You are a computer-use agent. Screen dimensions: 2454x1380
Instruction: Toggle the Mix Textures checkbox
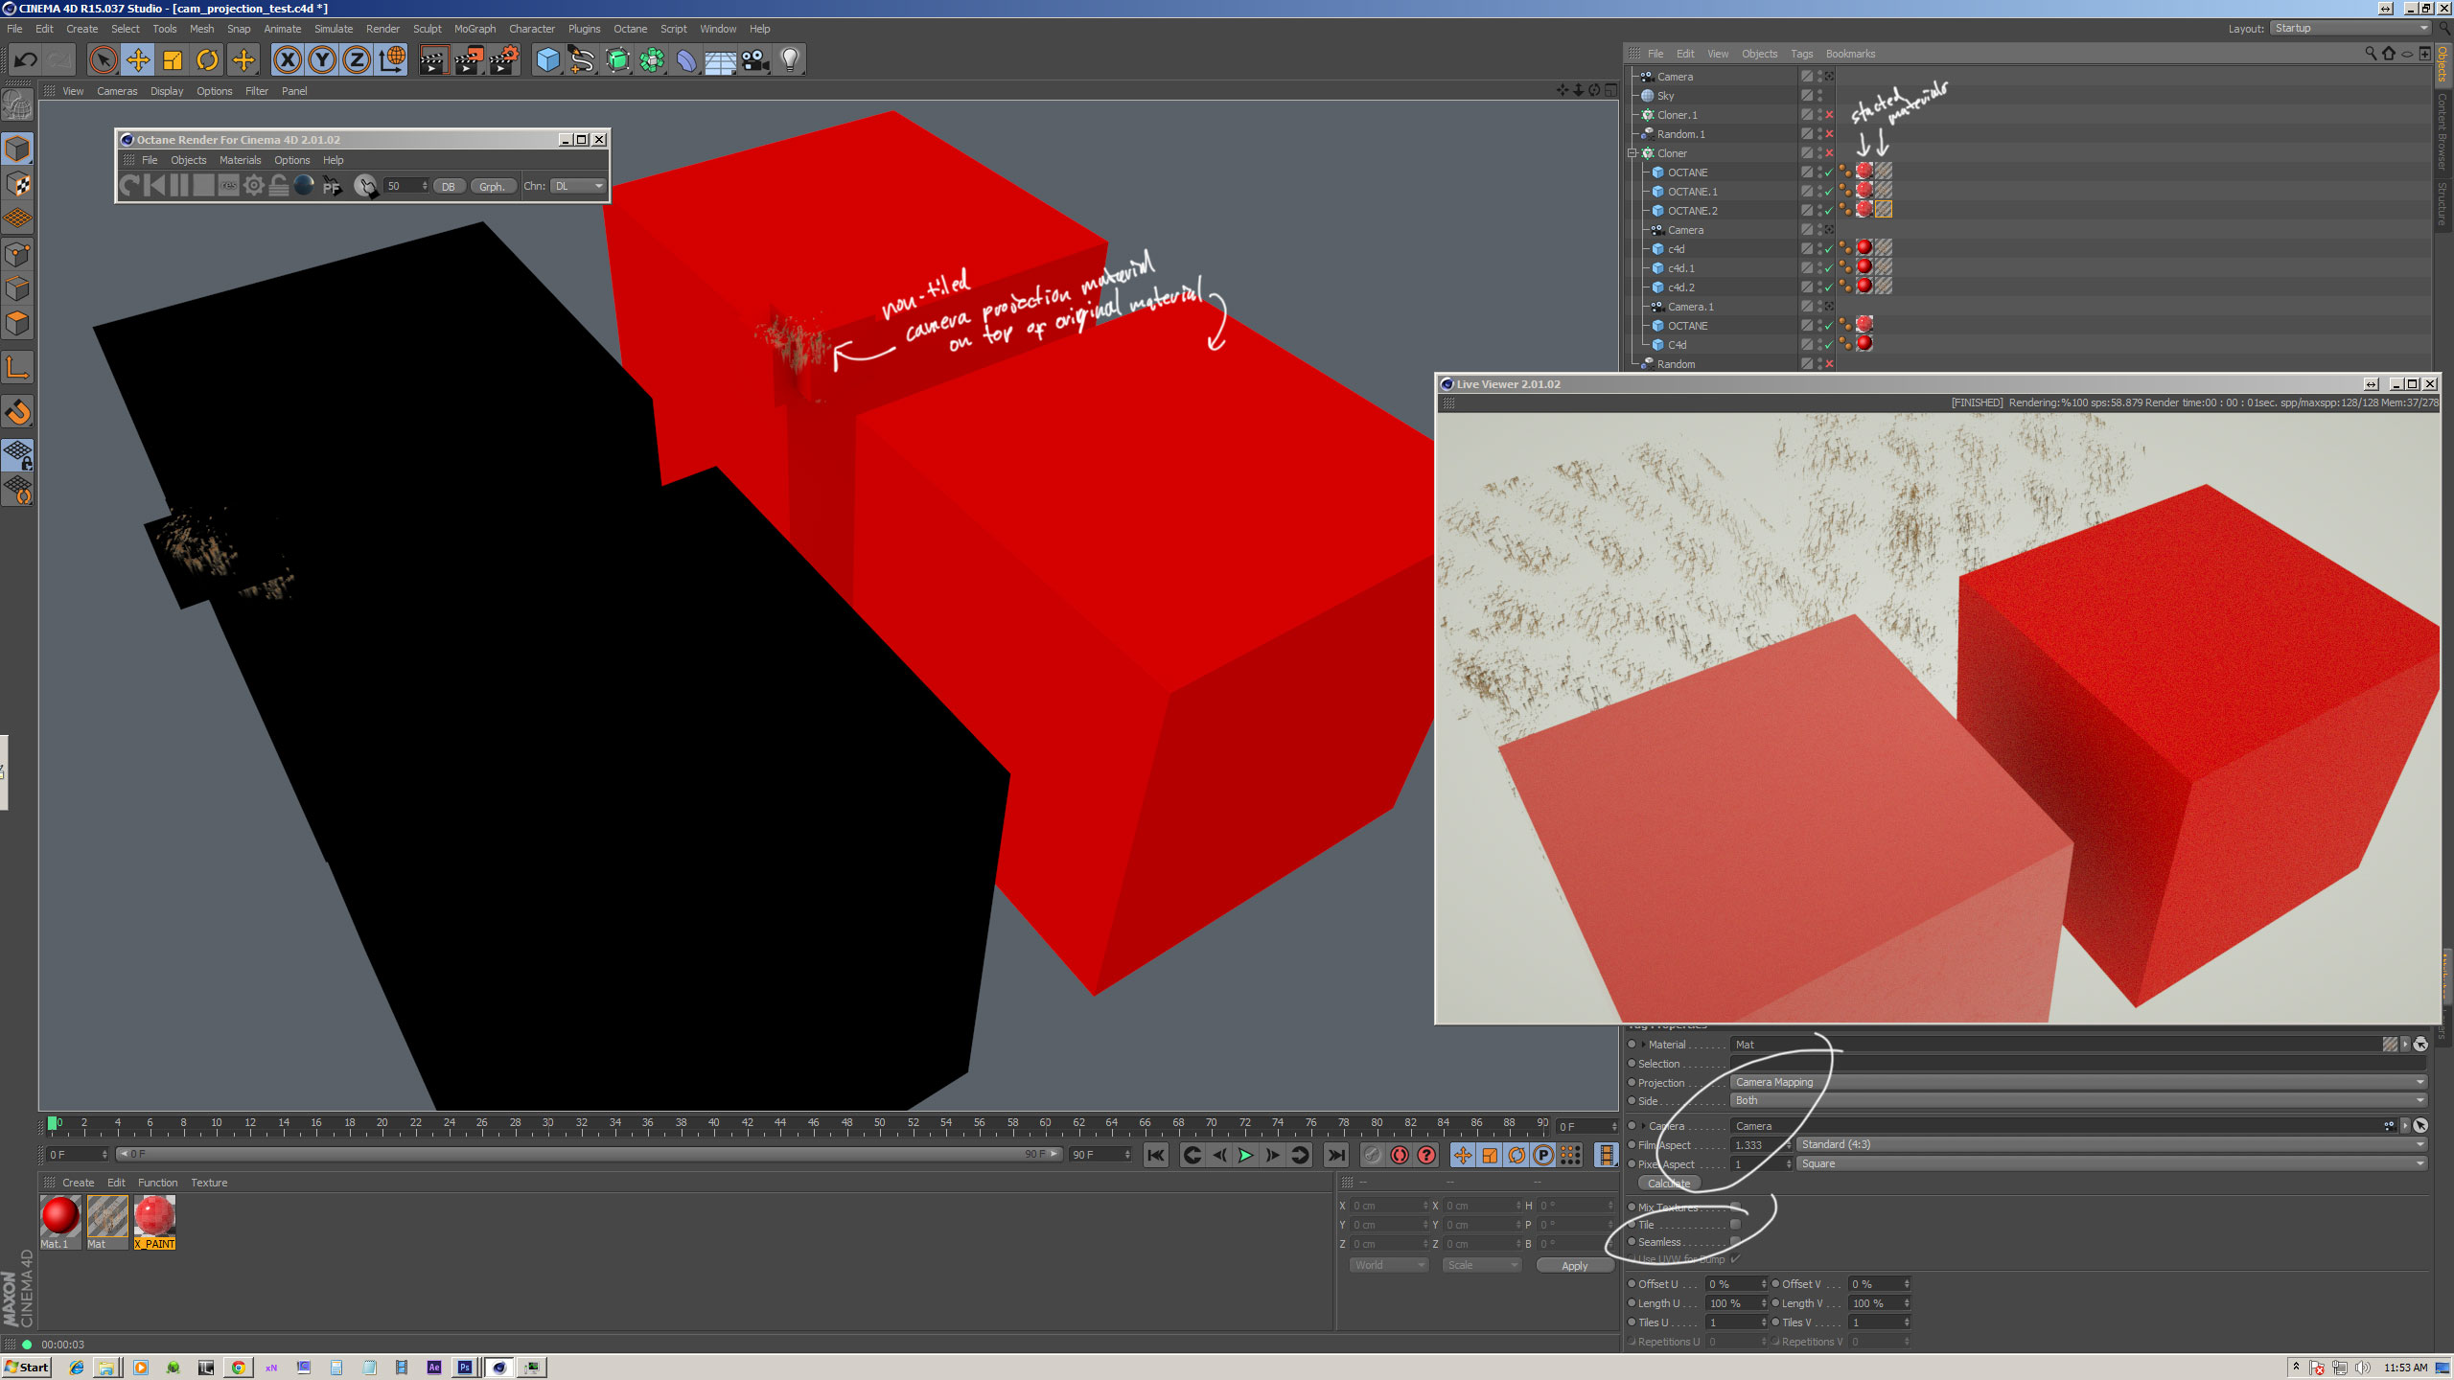click(x=1735, y=1207)
